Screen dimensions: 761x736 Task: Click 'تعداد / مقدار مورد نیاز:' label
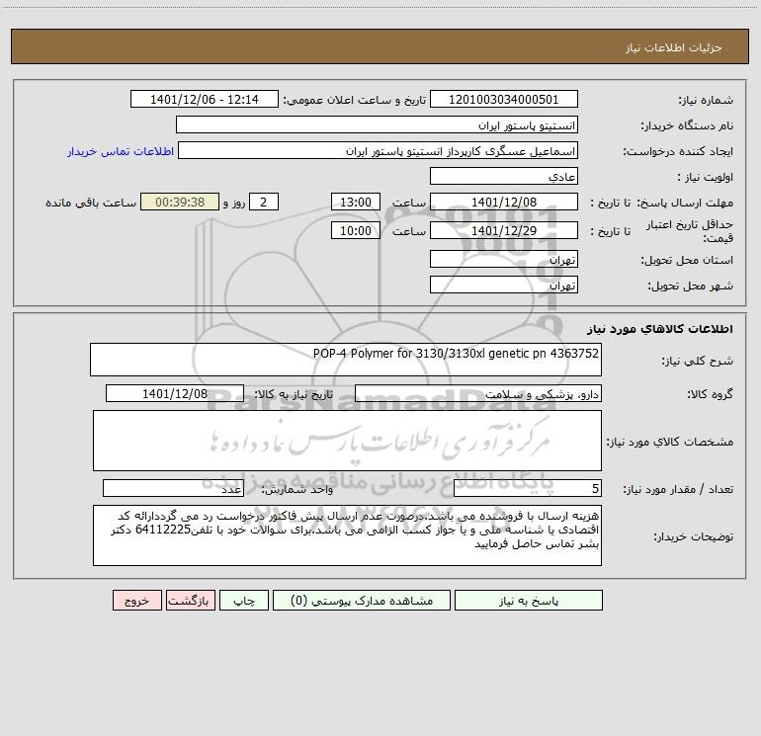point(678,490)
